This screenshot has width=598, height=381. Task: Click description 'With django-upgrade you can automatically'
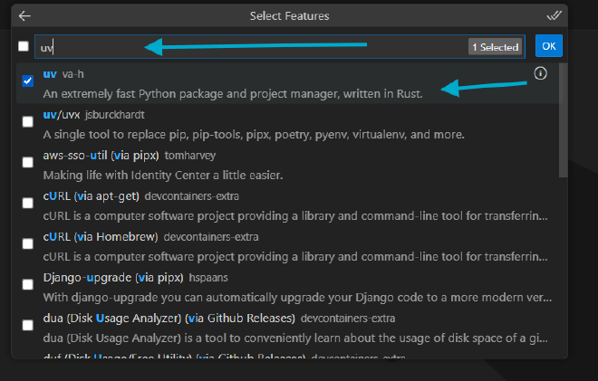click(x=297, y=297)
